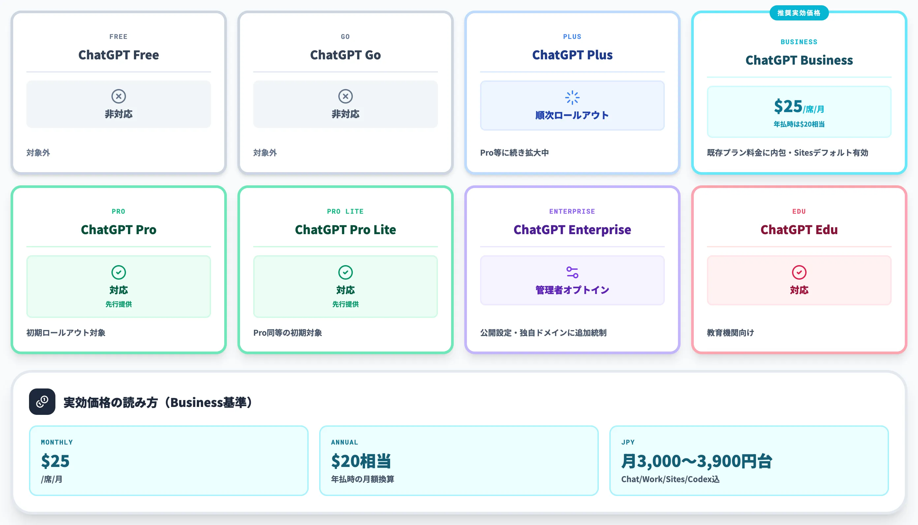
Task: Click the MONTHLY label in pricing panel
Action: click(57, 442)
